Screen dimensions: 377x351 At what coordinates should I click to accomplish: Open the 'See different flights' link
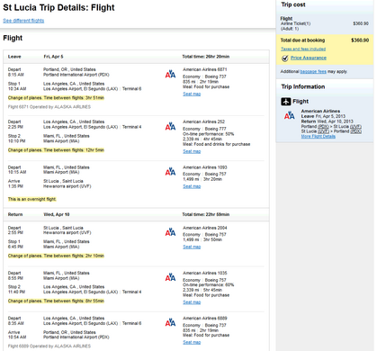click(x=23, y=21)
